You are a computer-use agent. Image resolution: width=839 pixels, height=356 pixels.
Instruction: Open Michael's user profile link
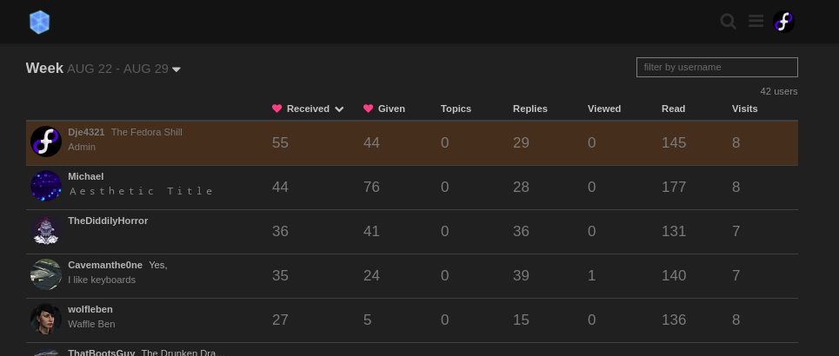point(85,176)
